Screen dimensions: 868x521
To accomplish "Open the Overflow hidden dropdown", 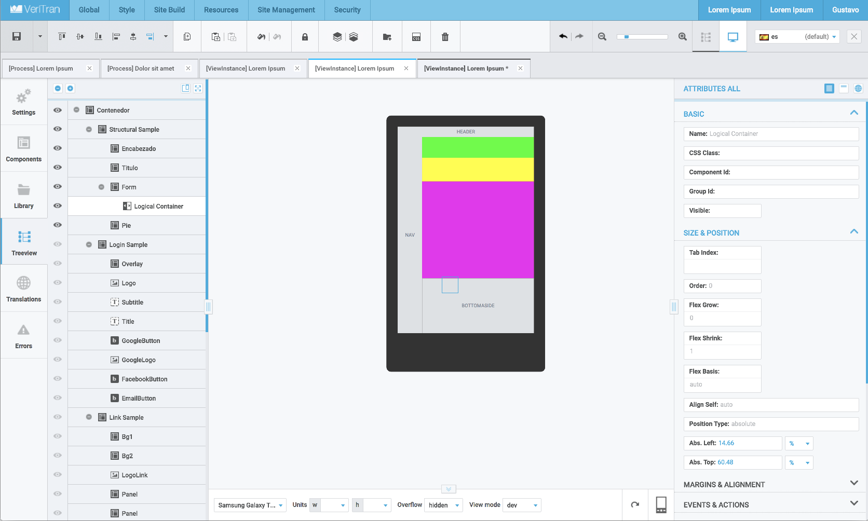I will (x=443, y=505).
